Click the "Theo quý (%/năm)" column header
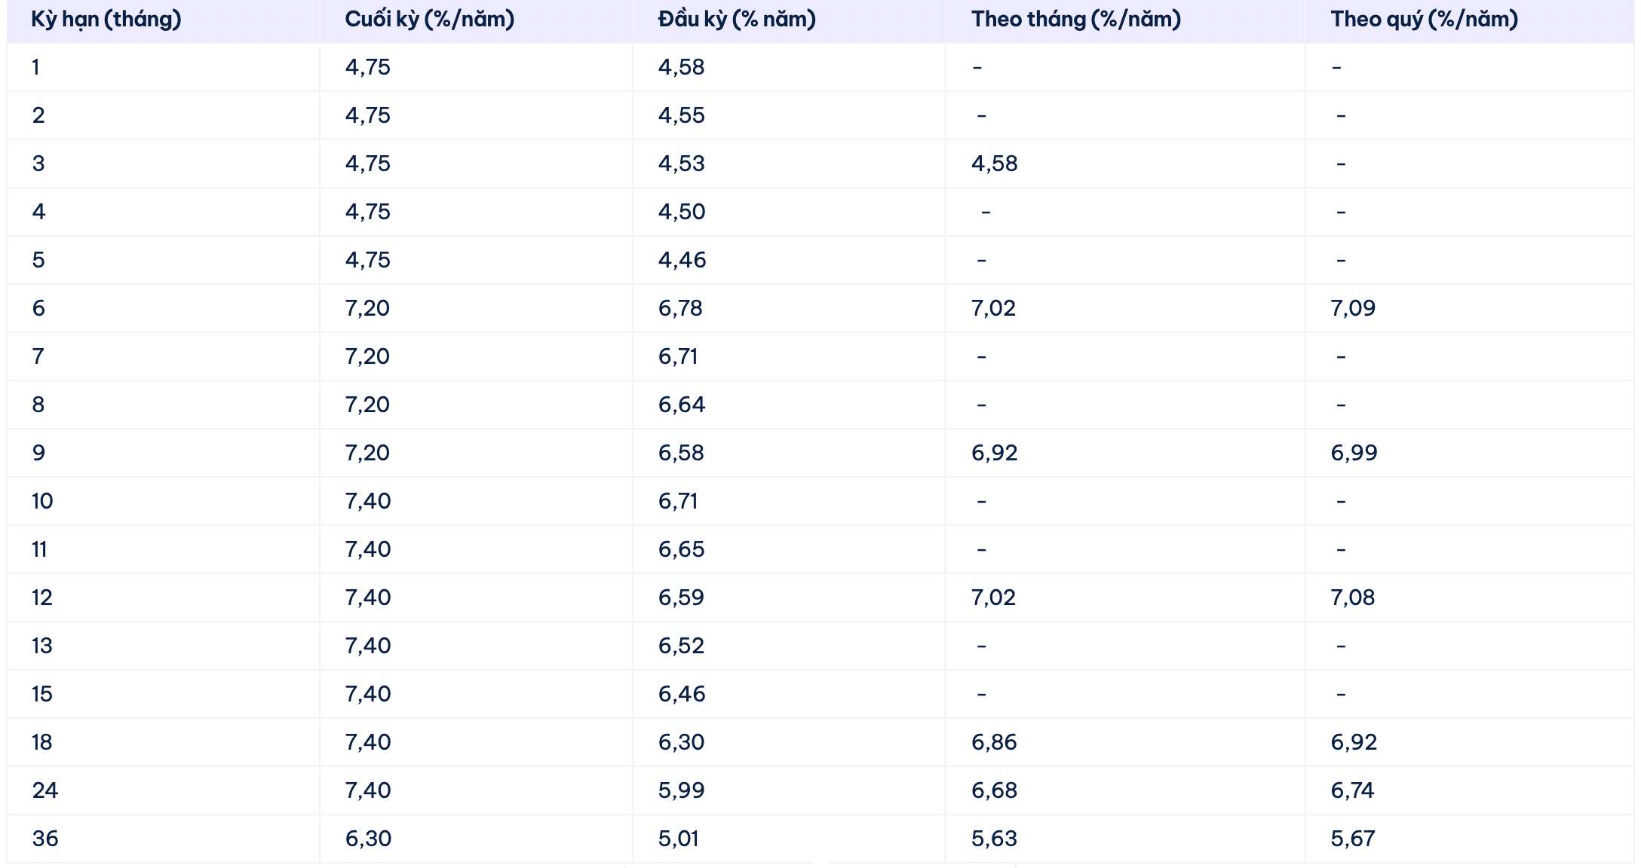Screen dimensions: 1641x868 pos(1424,20)
